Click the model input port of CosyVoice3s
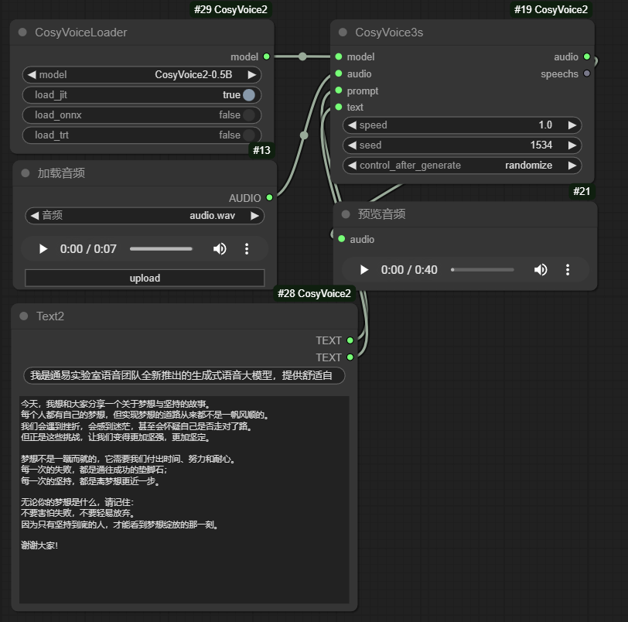 [339, 56]
